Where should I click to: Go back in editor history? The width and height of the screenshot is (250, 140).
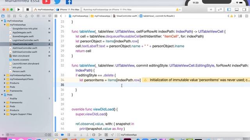point(61,16)
